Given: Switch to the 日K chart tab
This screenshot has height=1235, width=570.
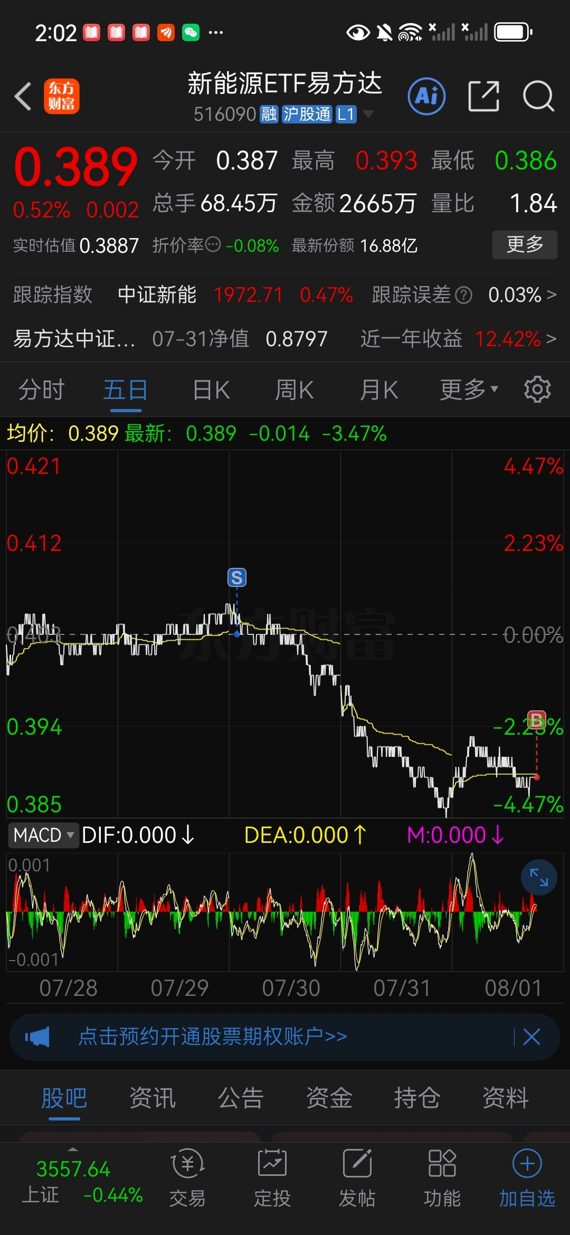Looking at the screenshot, I should 211,390.
